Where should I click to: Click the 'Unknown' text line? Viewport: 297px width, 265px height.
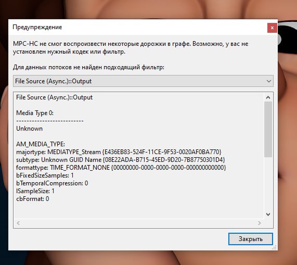(x=29, y=129)
